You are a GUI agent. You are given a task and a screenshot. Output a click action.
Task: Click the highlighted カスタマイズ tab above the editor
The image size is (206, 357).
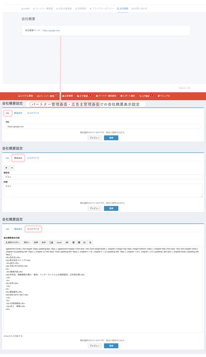33,229
